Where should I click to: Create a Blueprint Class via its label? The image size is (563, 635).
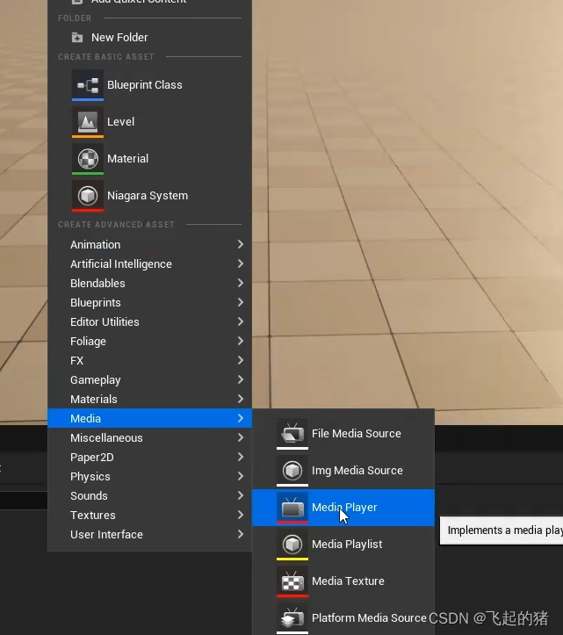145,85
